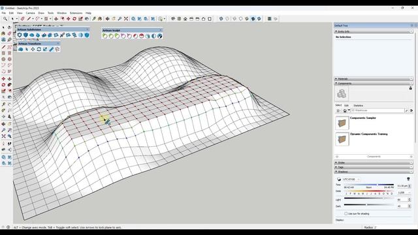Screen dimensions: 418x235
Task: Open the component navigation dropdown arrow
Action: click(349, 110)
